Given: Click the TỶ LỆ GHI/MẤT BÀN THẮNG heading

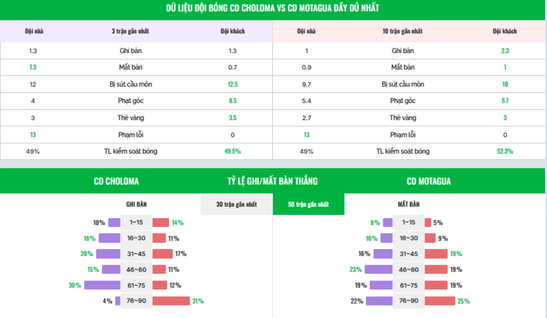Looking at the screenshot, I should tap(272, 182).
